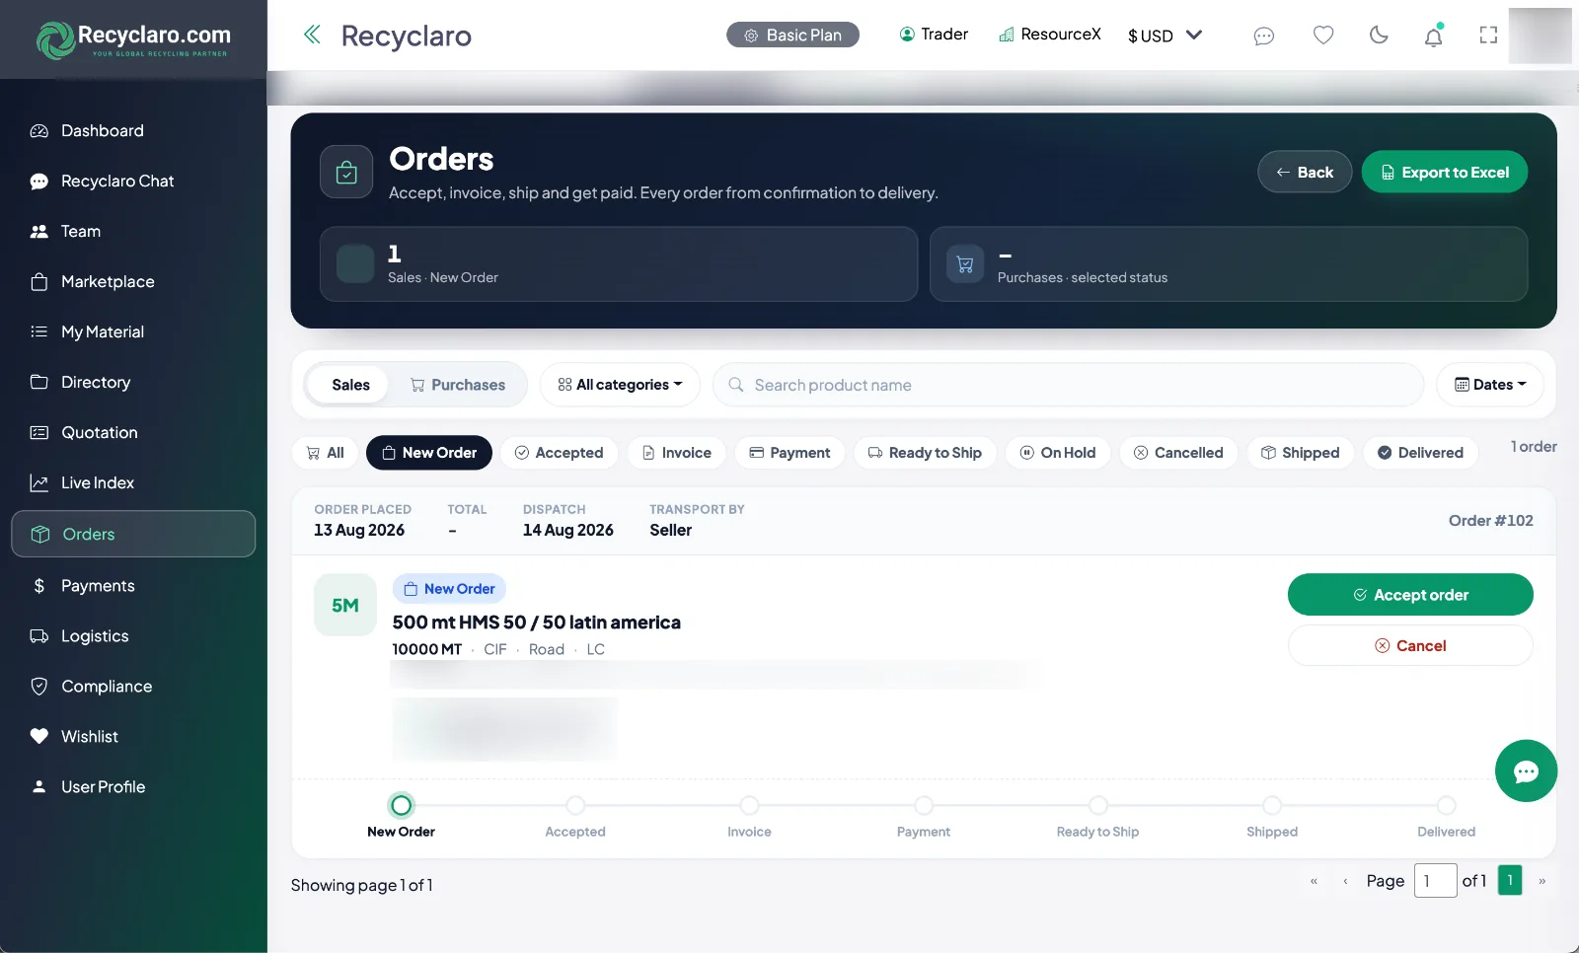Filter orders by Ready to Ship
The image size is (1579, 953).
click(x=925, y=453)
